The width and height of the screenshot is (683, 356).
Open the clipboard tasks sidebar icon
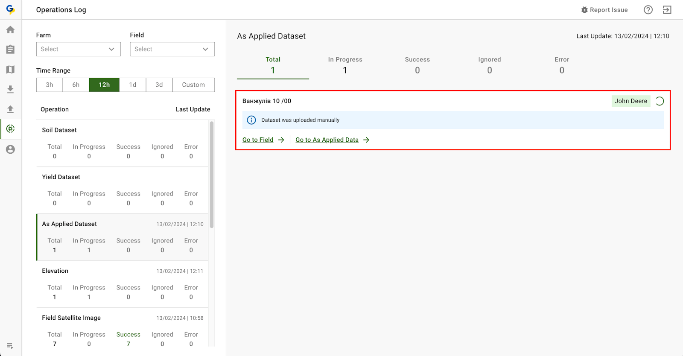[x=11, y=50]
